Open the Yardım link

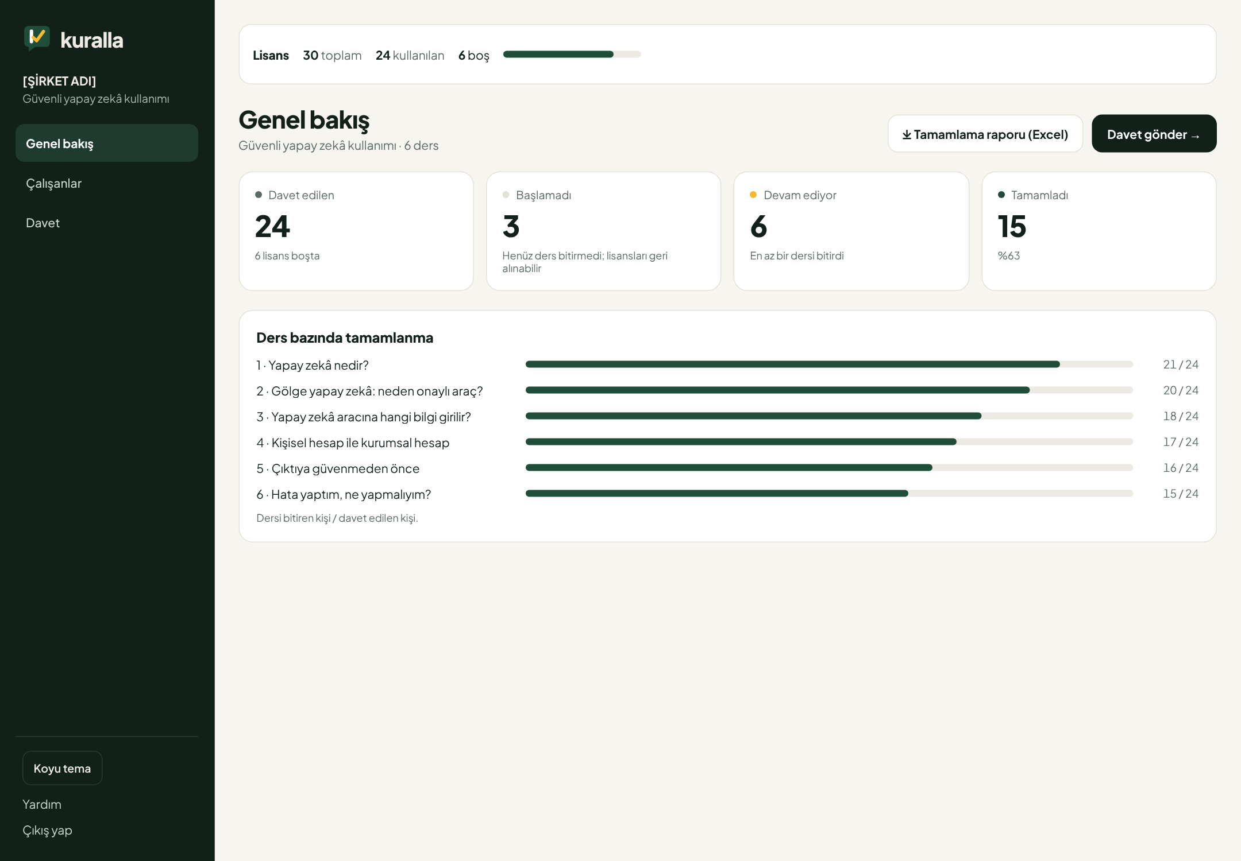tap(42, 804)
